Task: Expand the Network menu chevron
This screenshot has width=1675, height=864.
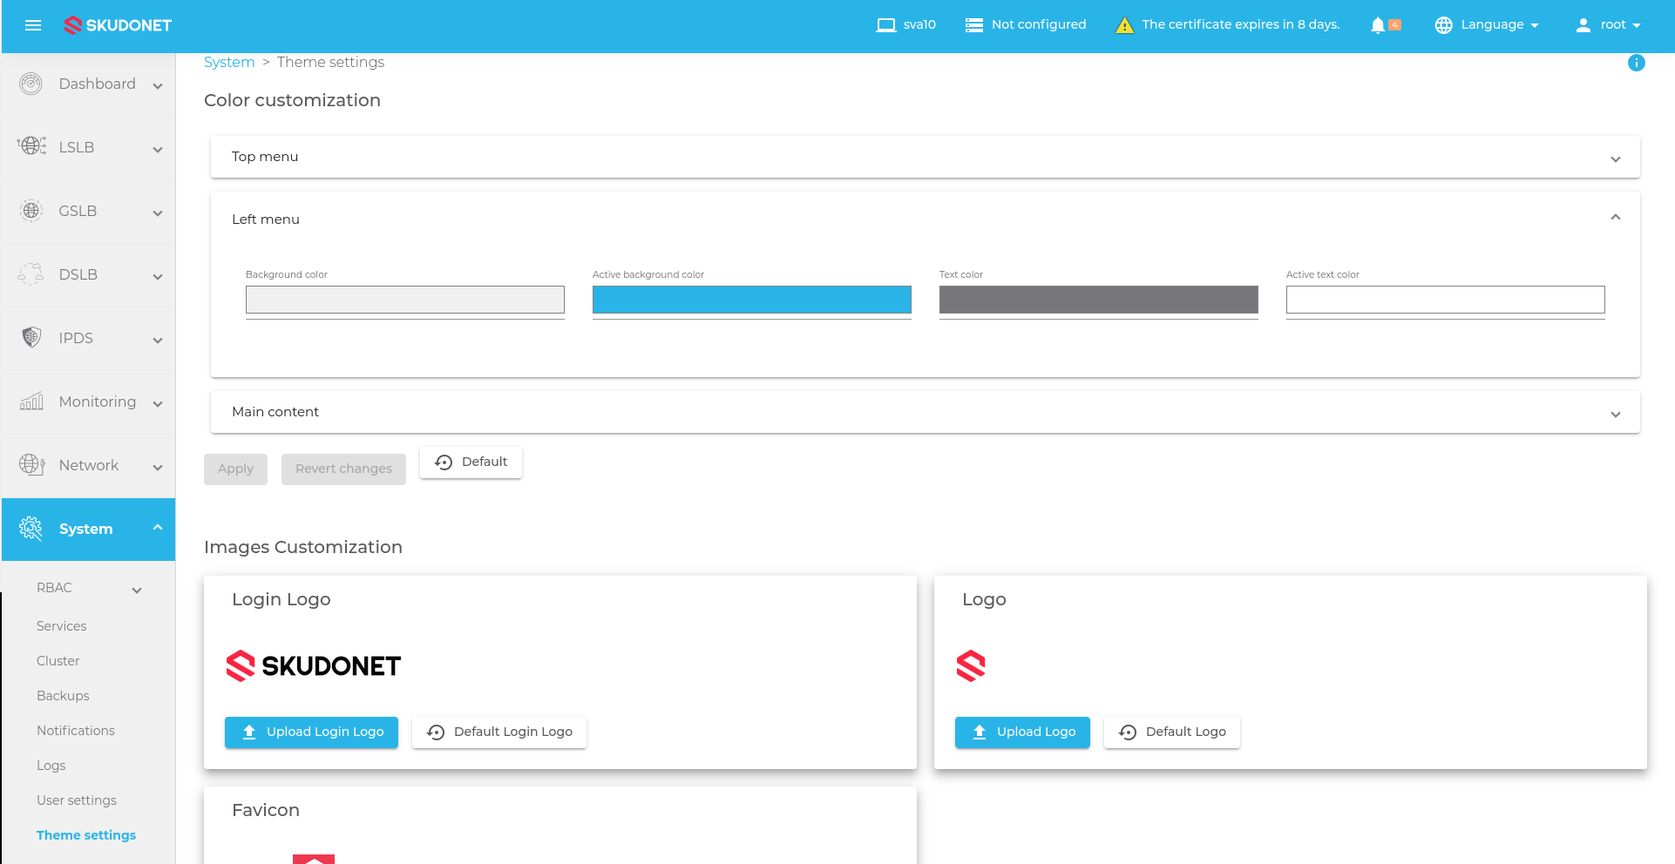Action: pyautogui.click(x=158, y=467)
